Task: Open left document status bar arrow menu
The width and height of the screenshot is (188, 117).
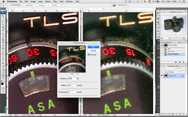Action: click(40, 115)
